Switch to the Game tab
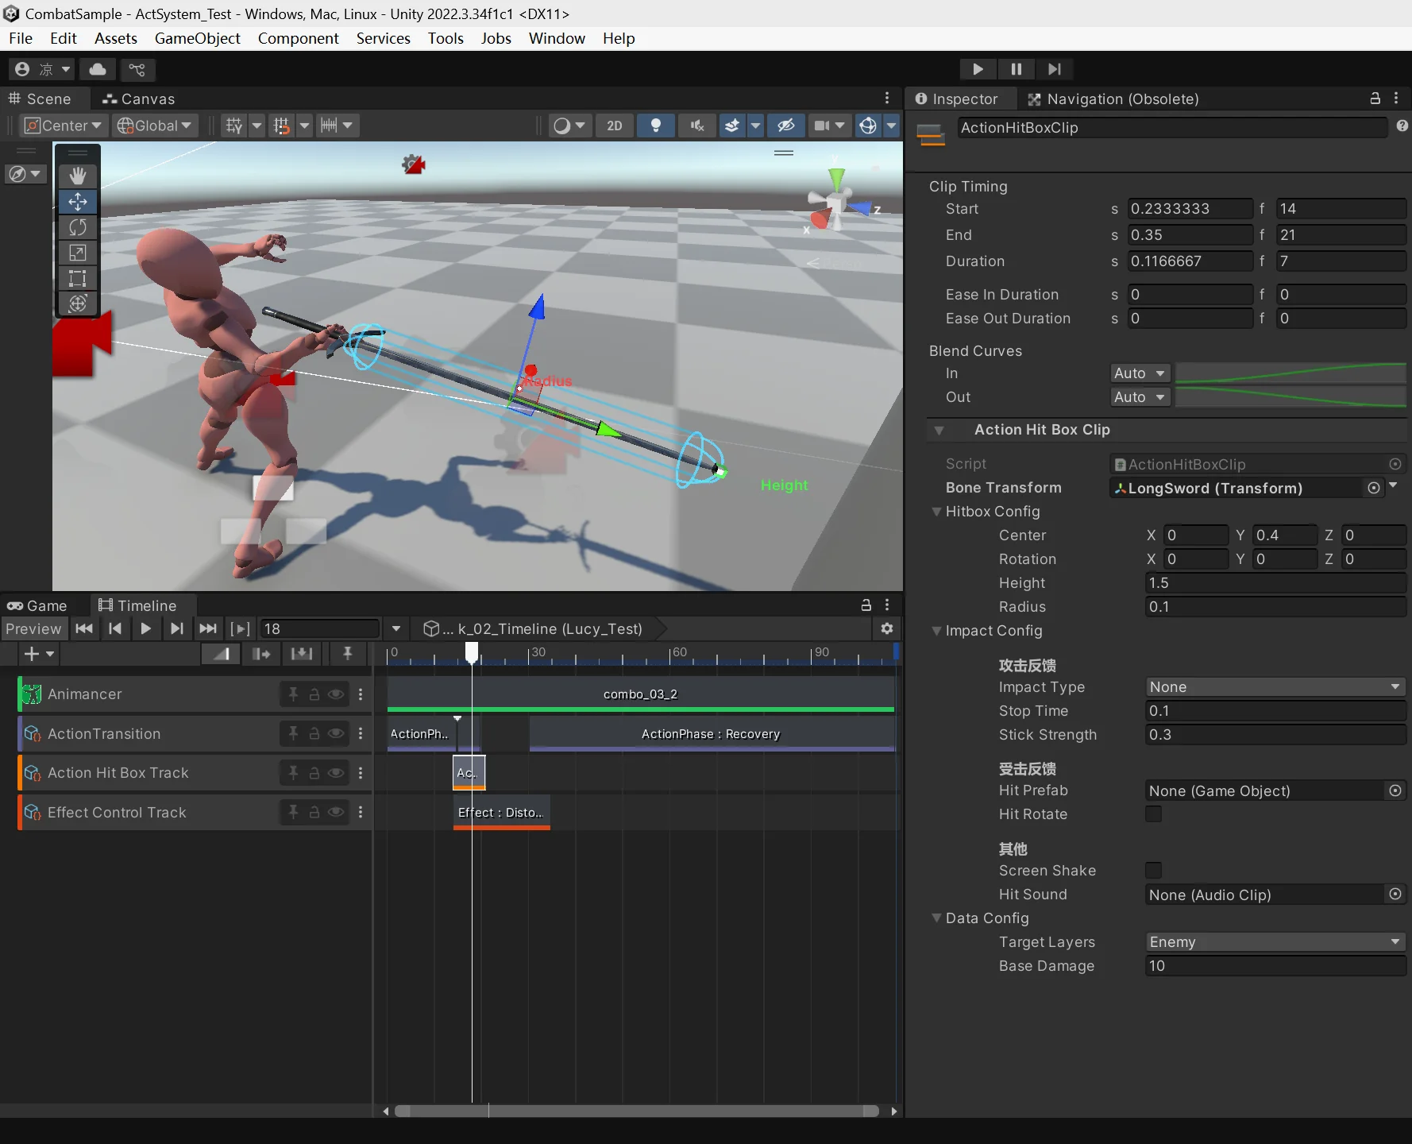Viewport: 1412px width, 1144px height. pyautogui.click(x=37, y=605)
